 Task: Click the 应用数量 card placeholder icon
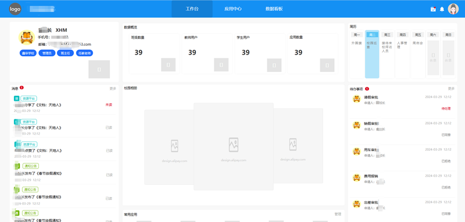pyautogui.click(x=327, y=65)
